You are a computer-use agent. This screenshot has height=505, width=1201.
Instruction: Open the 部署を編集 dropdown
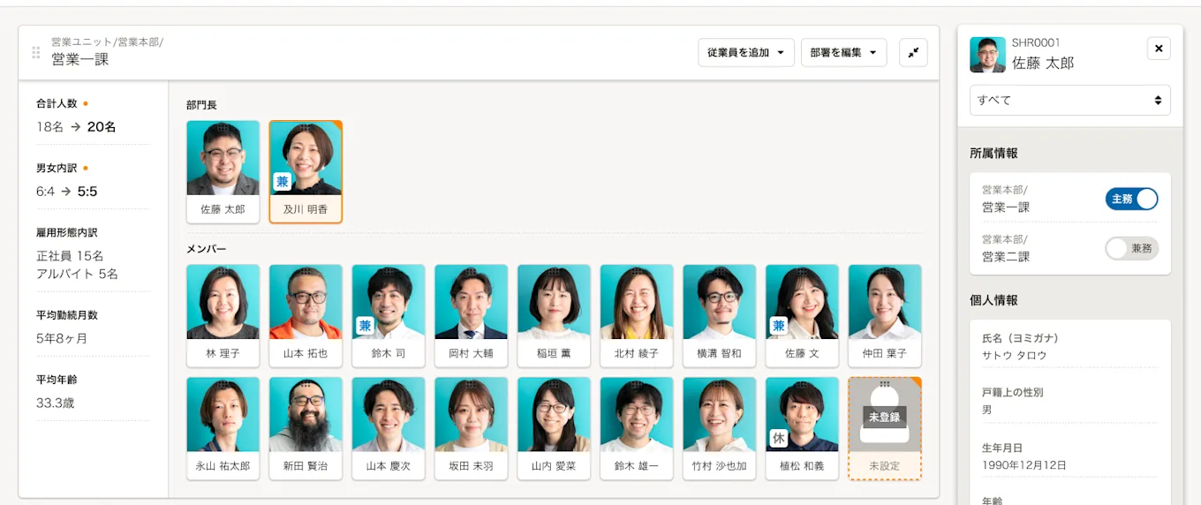(x=844, y=53)
